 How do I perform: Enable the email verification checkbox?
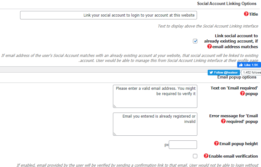tap(195, 156)
